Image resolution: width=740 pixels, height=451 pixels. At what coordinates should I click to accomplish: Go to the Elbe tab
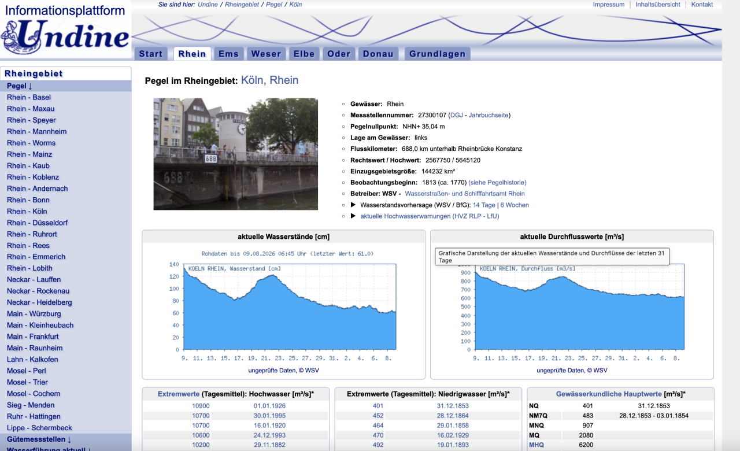304,54
